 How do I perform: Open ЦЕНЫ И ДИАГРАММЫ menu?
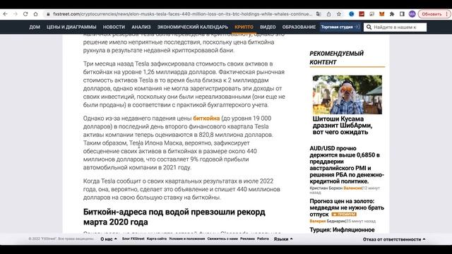(71, 27)
